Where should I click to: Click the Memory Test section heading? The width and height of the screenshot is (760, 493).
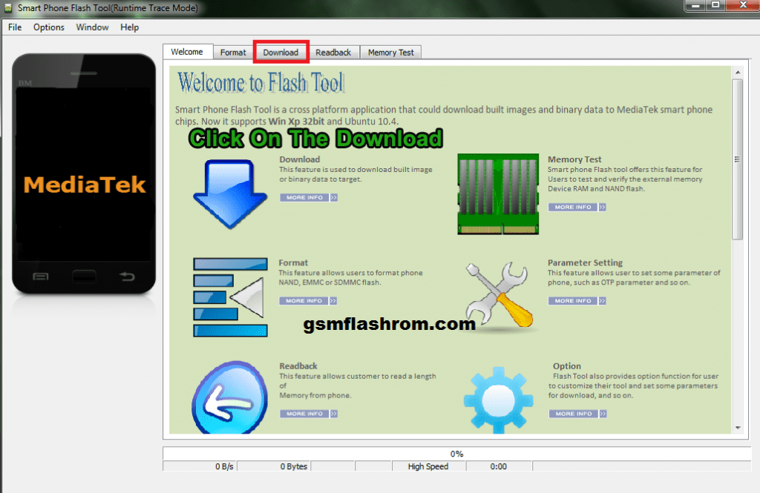tap(574, 159)
